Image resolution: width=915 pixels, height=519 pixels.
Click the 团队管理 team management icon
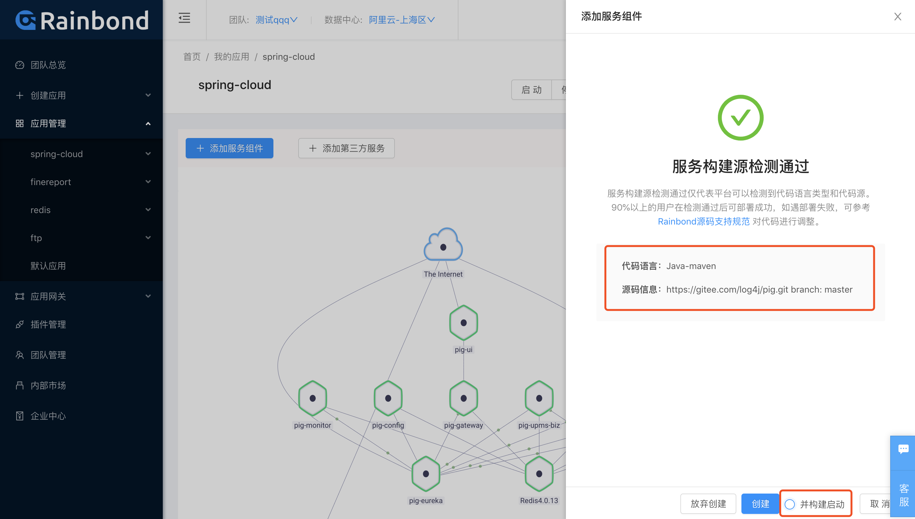pos(20,355)
